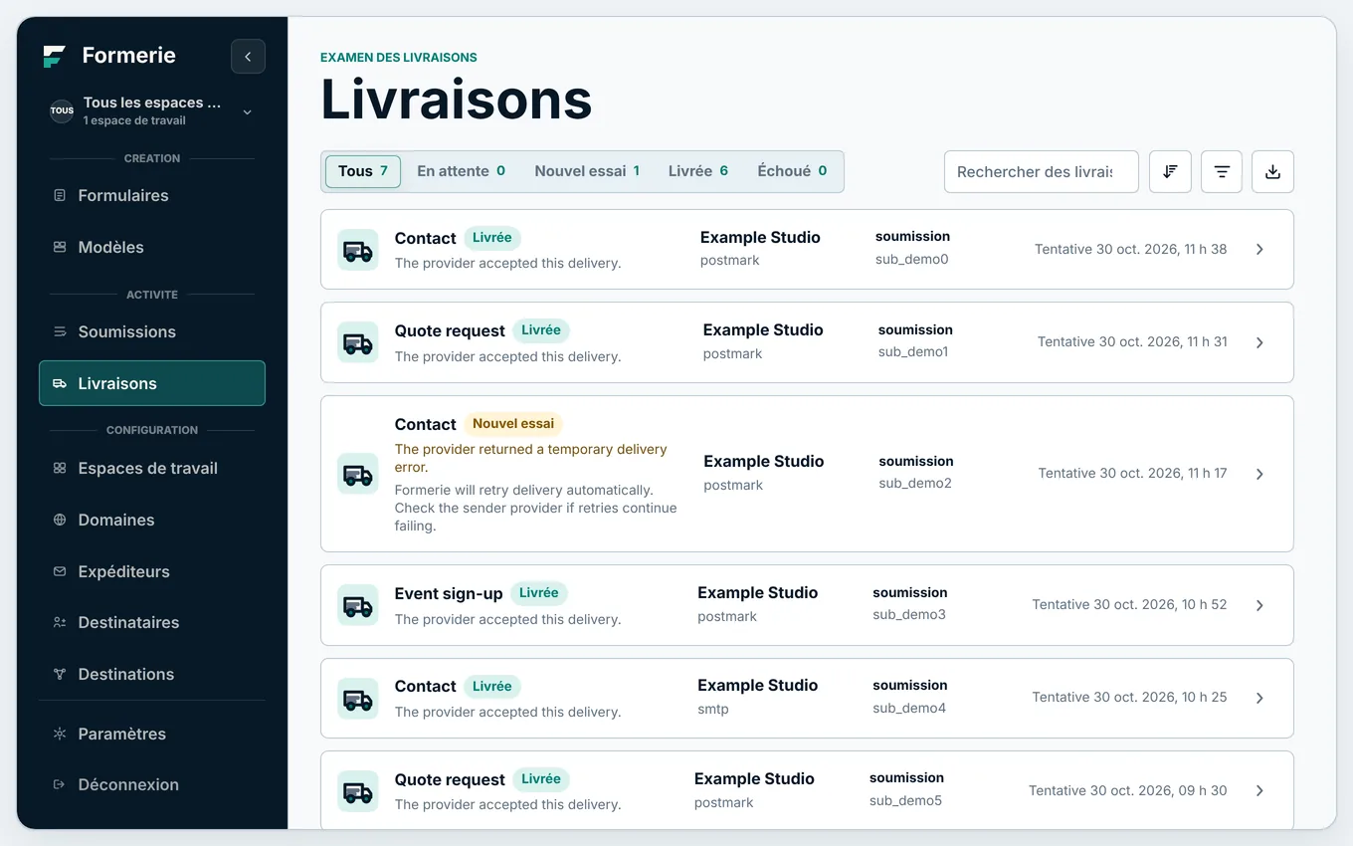
Task: Click the truck icon of sub_demo1 delivery
Action: tap(358, 342)
